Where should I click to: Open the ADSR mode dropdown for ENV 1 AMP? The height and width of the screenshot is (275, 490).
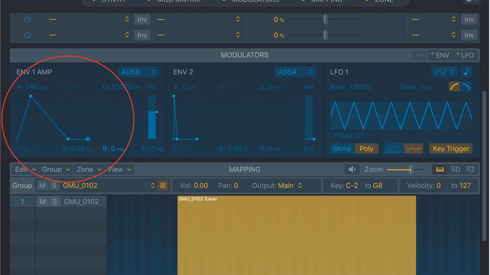[138, 72]
